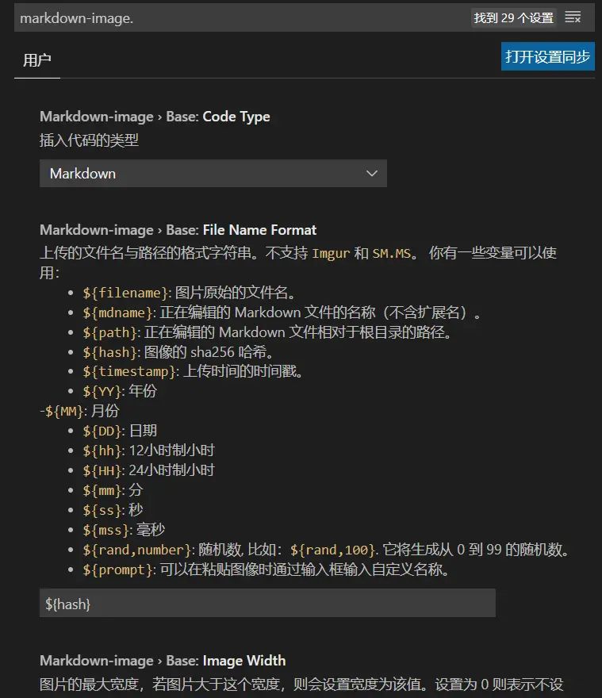The image size is (602, 698).
Task: Click the ${mdname} variable code text
Action: (119, 313)
